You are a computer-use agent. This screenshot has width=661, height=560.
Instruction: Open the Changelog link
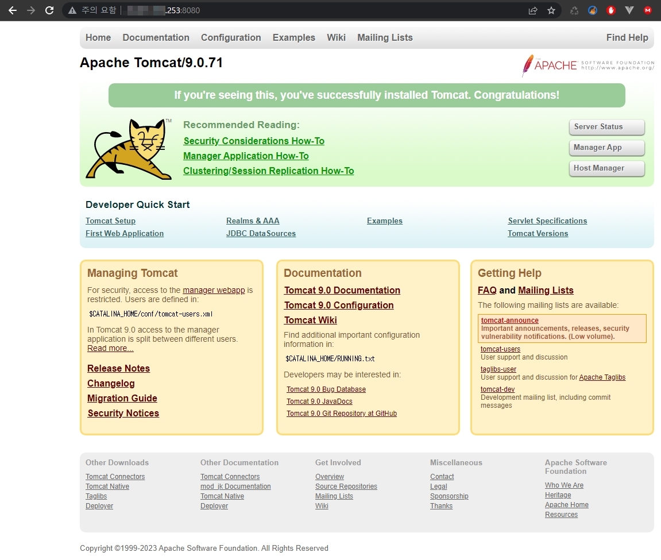point(111,383)
